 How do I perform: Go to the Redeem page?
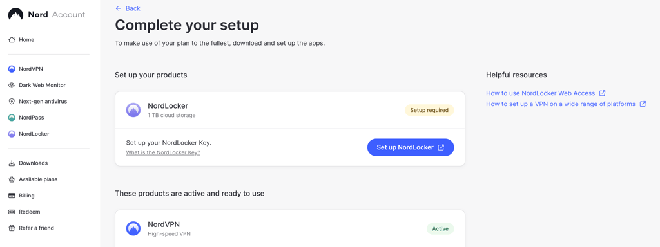[x=30, y=212]
